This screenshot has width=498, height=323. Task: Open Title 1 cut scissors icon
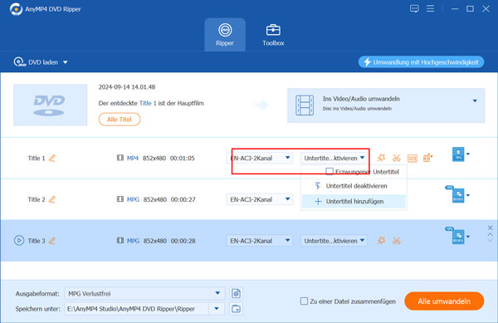click(397, 158)
